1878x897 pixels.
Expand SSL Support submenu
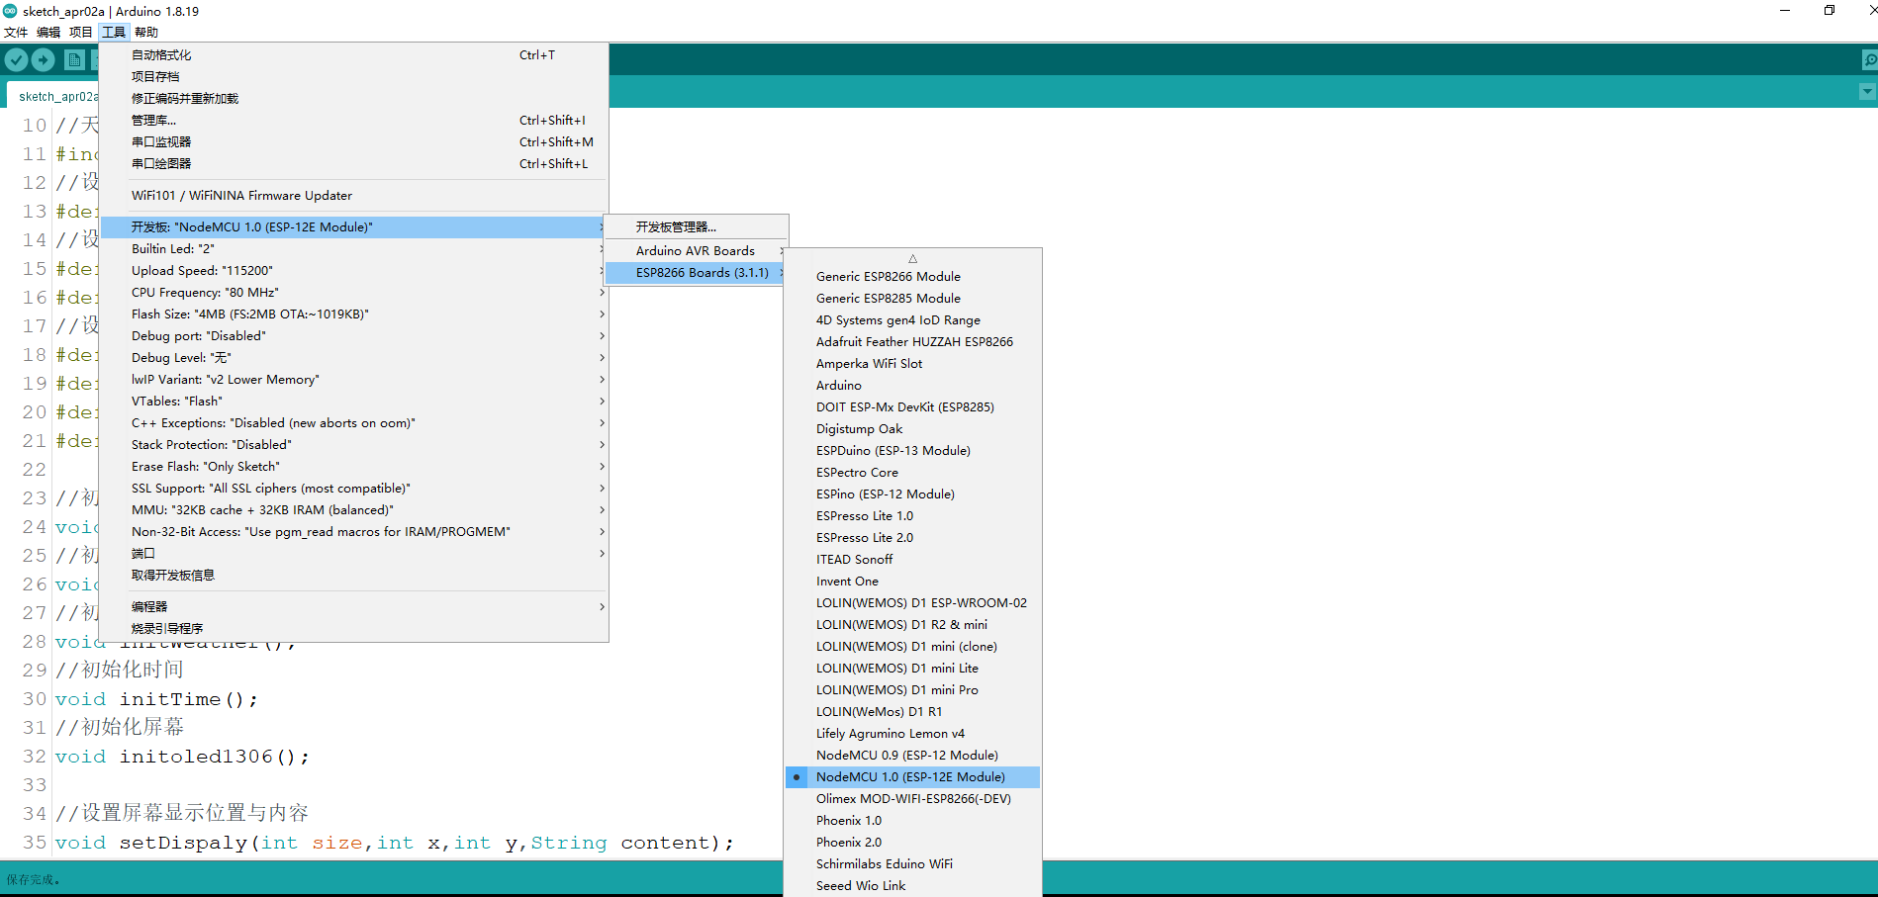coord(354,489)
